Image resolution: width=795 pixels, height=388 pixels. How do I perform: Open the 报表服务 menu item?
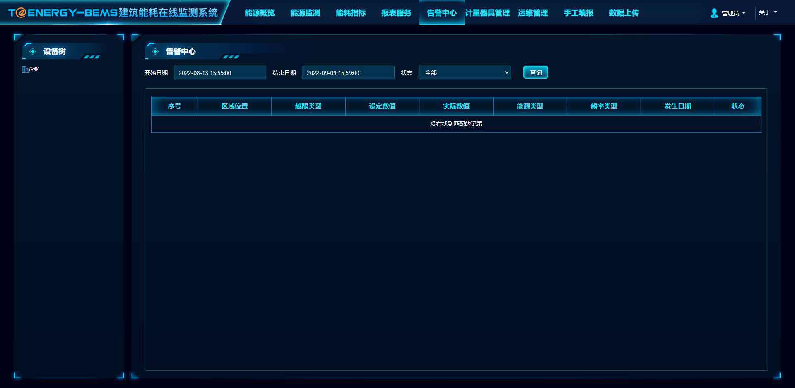396,13
